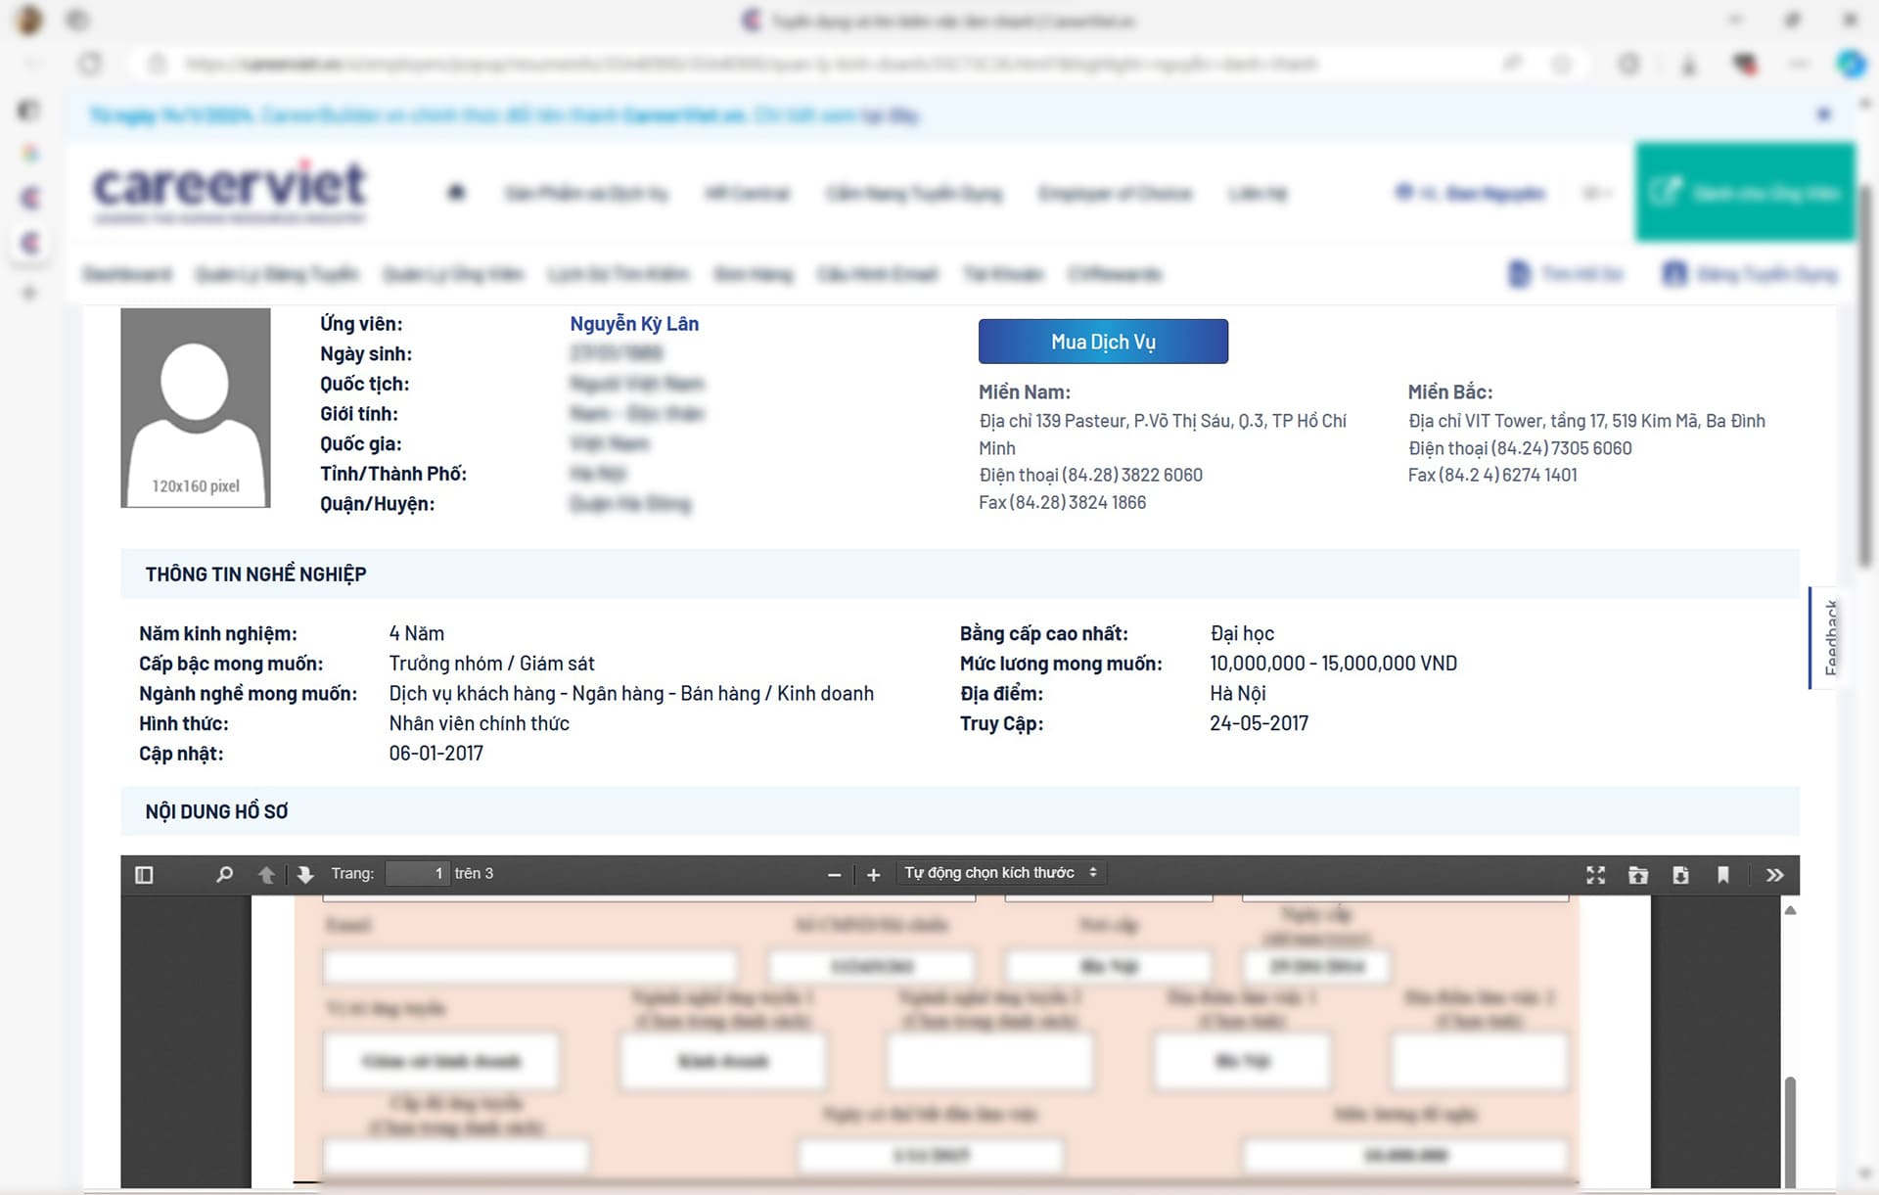Go to next PDF page
Image resolution: width=1879 pixels, height=1195 pixels.
pos(305,874)
